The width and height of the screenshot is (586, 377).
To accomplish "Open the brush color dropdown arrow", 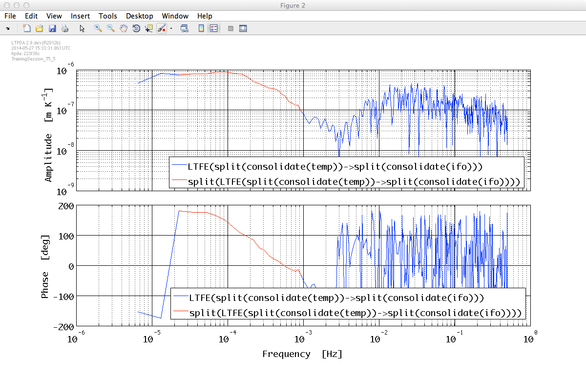I will click(171, 29).
